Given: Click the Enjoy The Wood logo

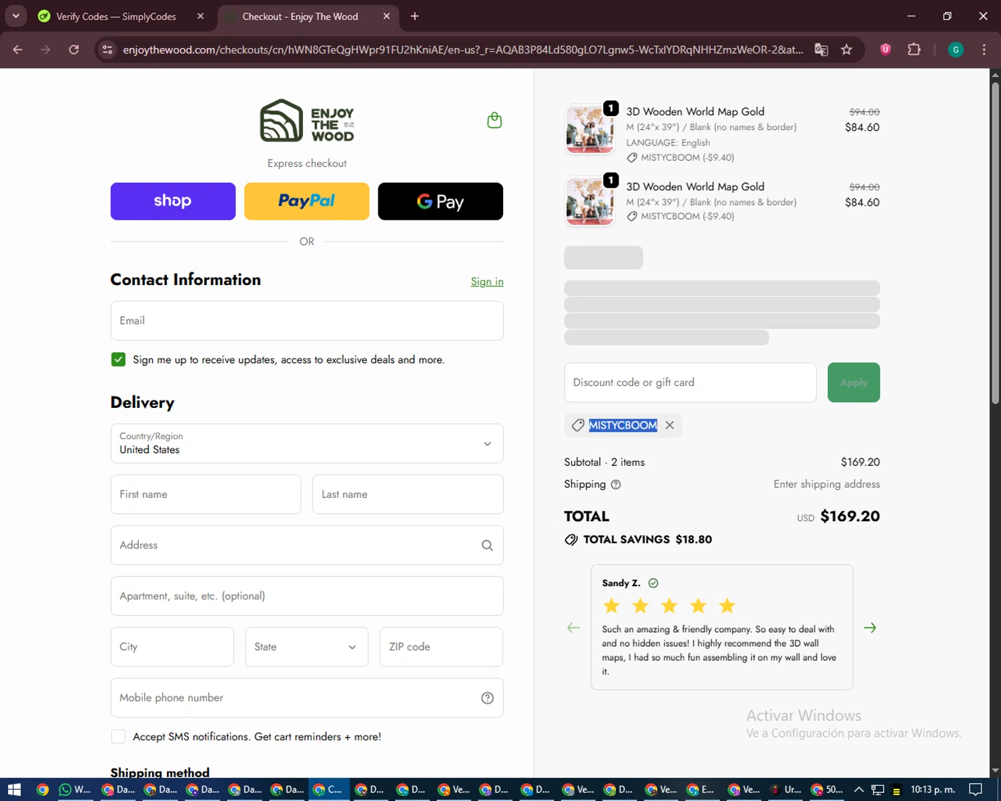Looking at the screenshot, I should [307, 121].
